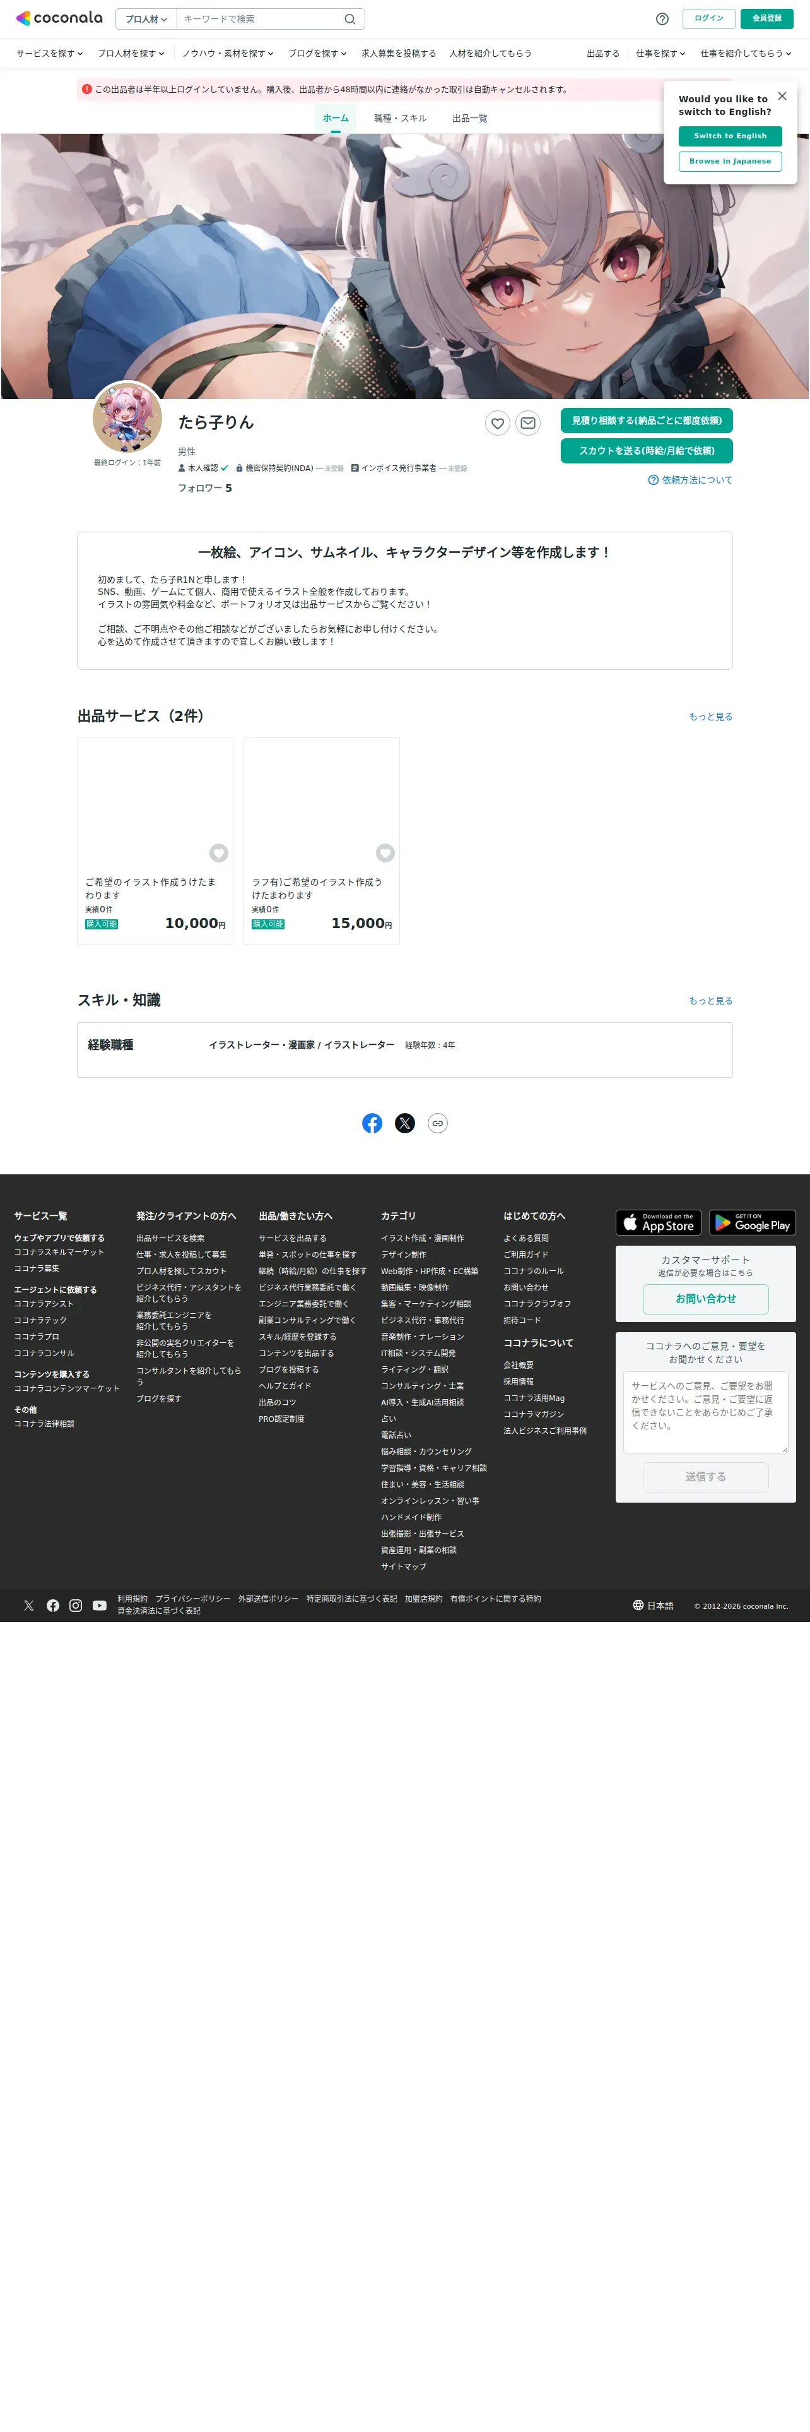The height and width of the screenshot is (2432, 810).
Task: Click the 送信する feedback button
Action: point(705,1477)
